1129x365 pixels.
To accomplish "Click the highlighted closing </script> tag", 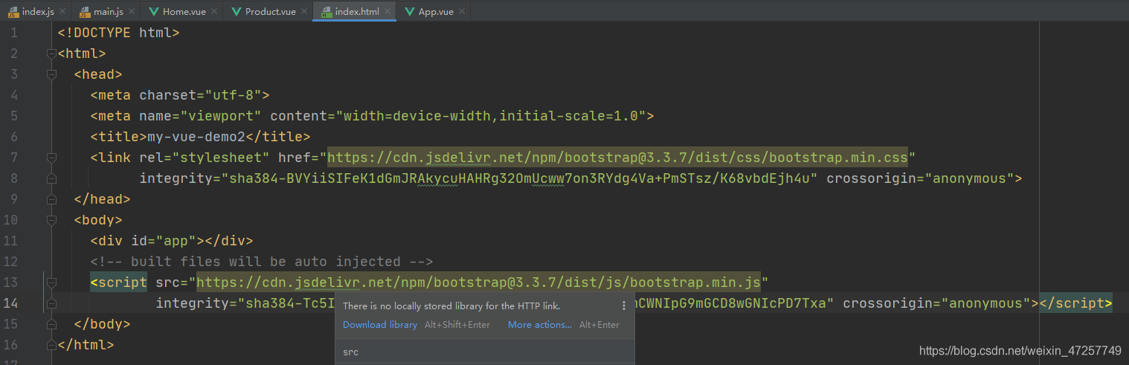I will [x=1075, y=303].
